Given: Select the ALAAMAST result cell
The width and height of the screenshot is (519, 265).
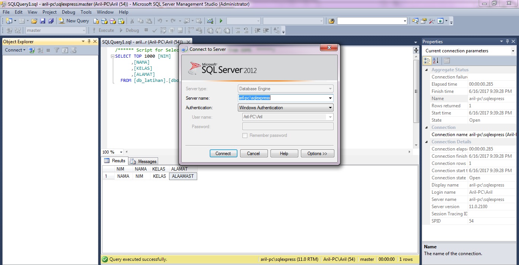Looking at the screenshot, I should point(183,176).
